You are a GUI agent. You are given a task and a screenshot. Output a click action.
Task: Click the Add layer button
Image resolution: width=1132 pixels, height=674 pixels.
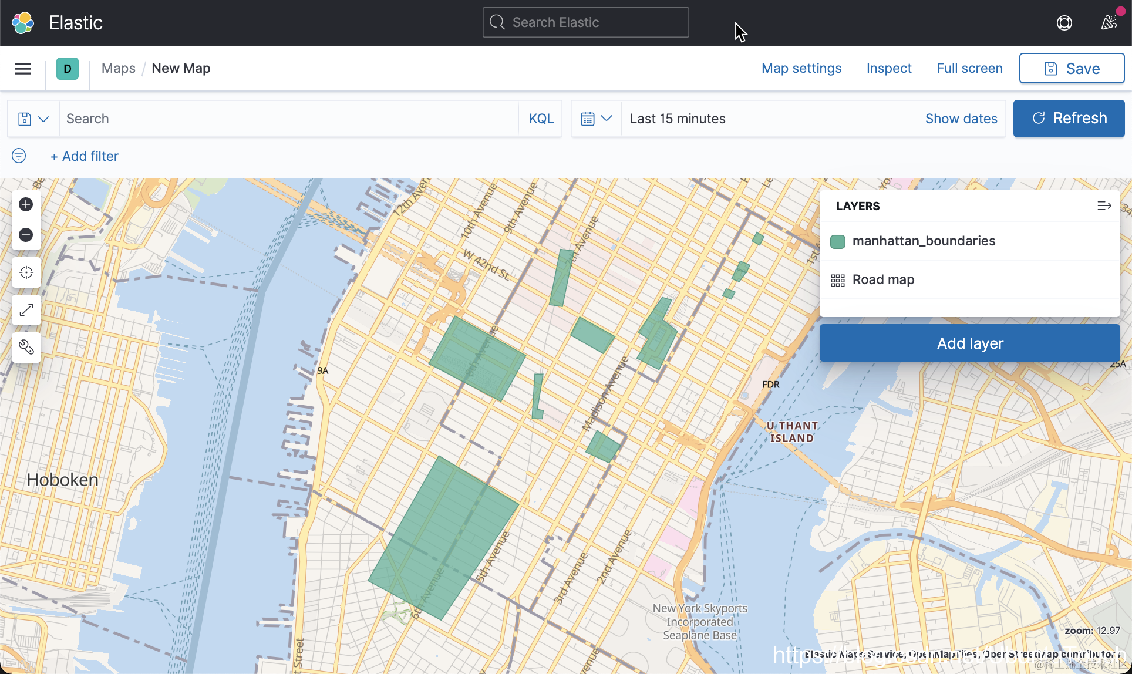969,343
